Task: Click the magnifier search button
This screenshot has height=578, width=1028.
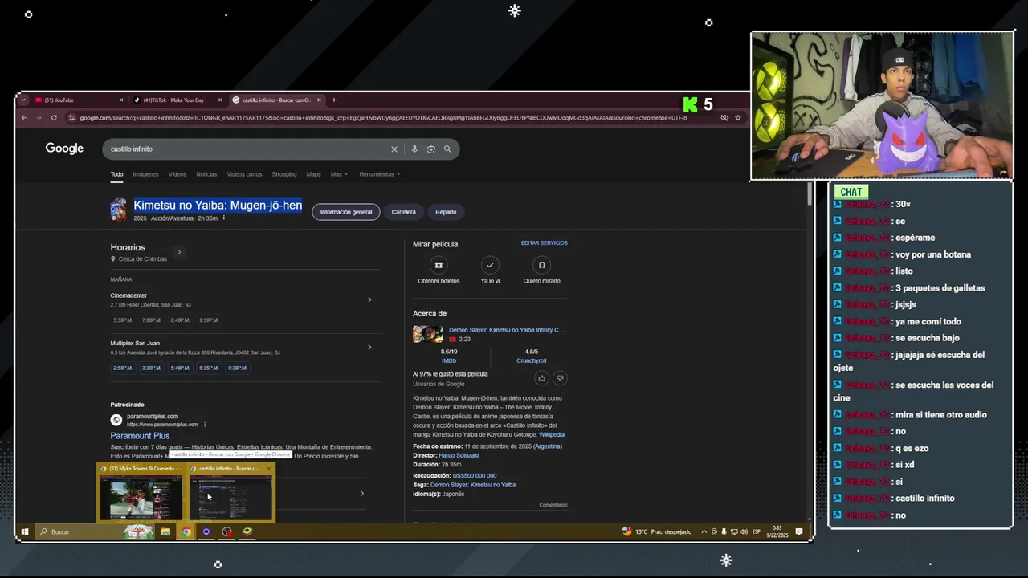Action: pos(447,149)
